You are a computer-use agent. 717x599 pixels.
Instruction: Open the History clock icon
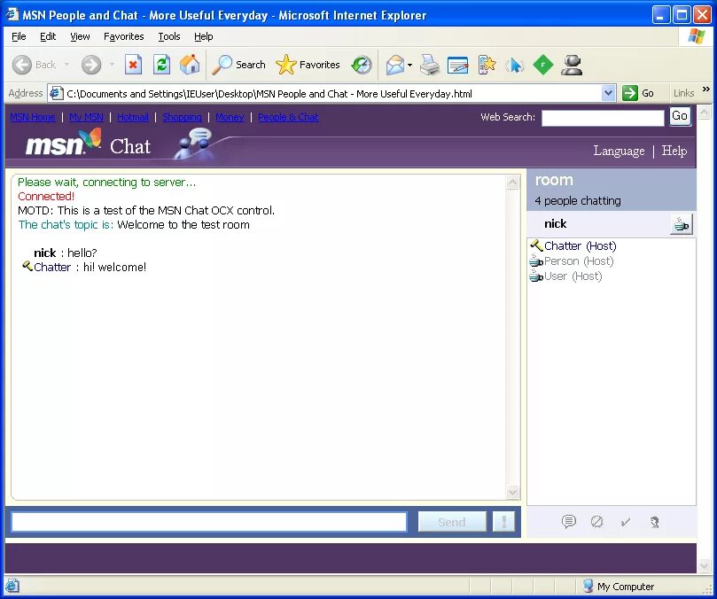(x=362, y=65)
